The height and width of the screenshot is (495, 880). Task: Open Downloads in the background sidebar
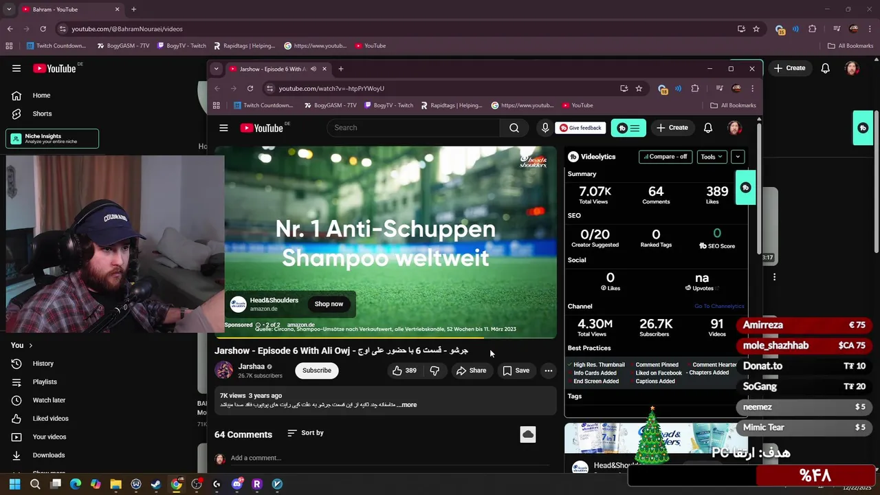tap(48, 455)
